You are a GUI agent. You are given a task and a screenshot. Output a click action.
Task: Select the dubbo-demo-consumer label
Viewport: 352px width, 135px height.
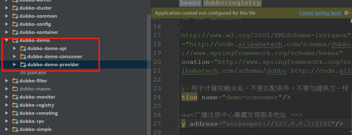click(55, 57)
